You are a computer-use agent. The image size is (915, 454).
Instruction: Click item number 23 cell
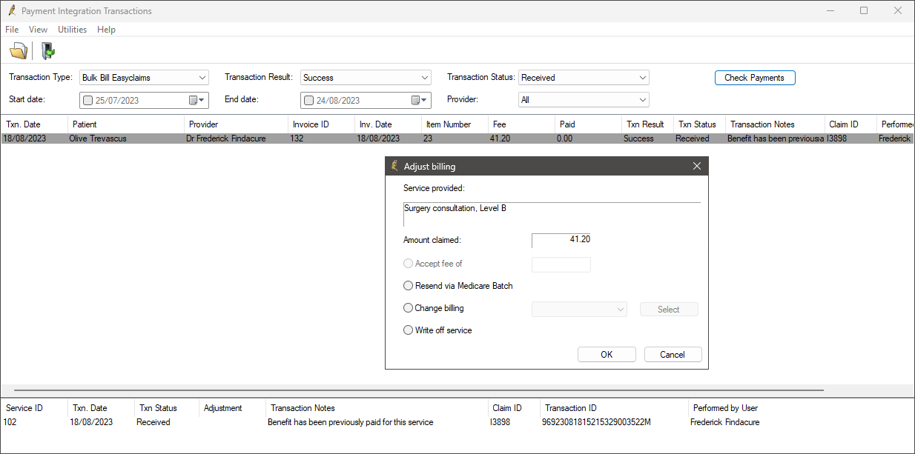(x=428, y=138)
